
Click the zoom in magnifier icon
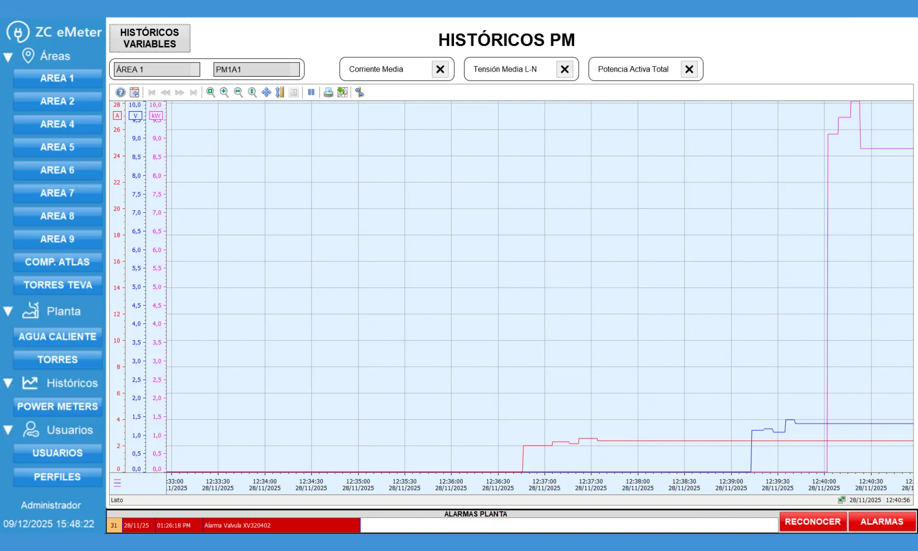point(224,92)
